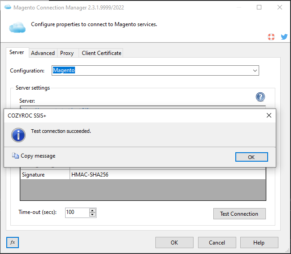Viewport: 291px width, 254px height.
Task: Click the Copy message link
Action: [38, 156]
